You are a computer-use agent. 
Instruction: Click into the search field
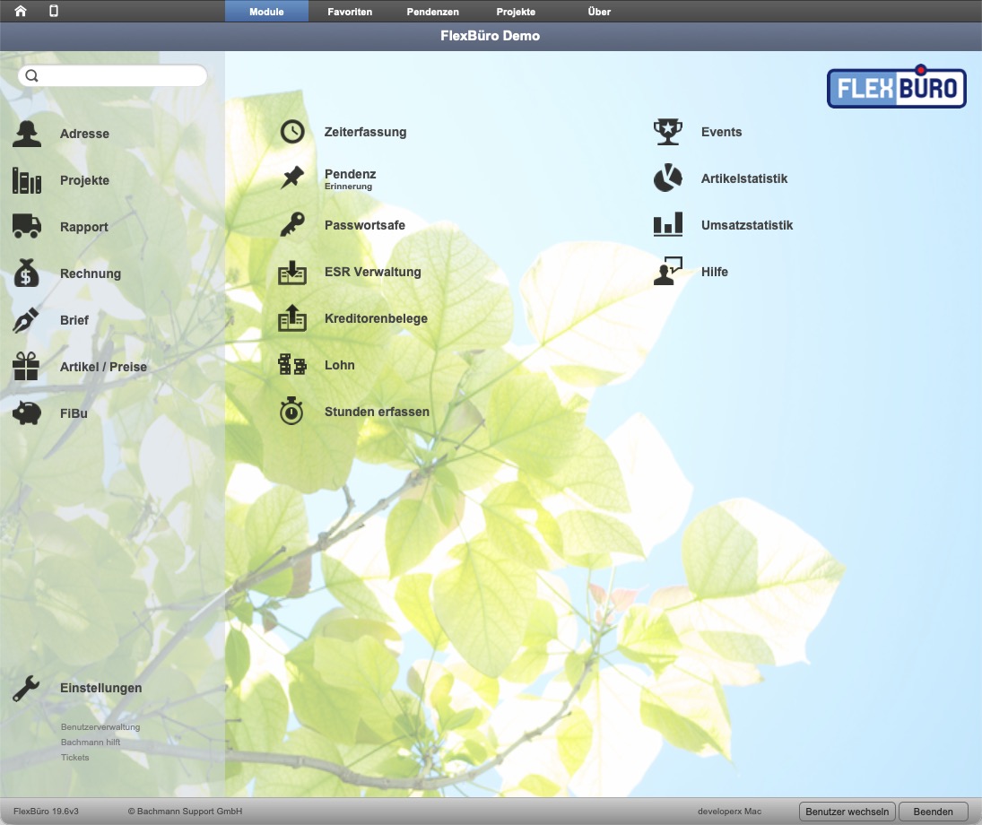click(x=113, y=76)
